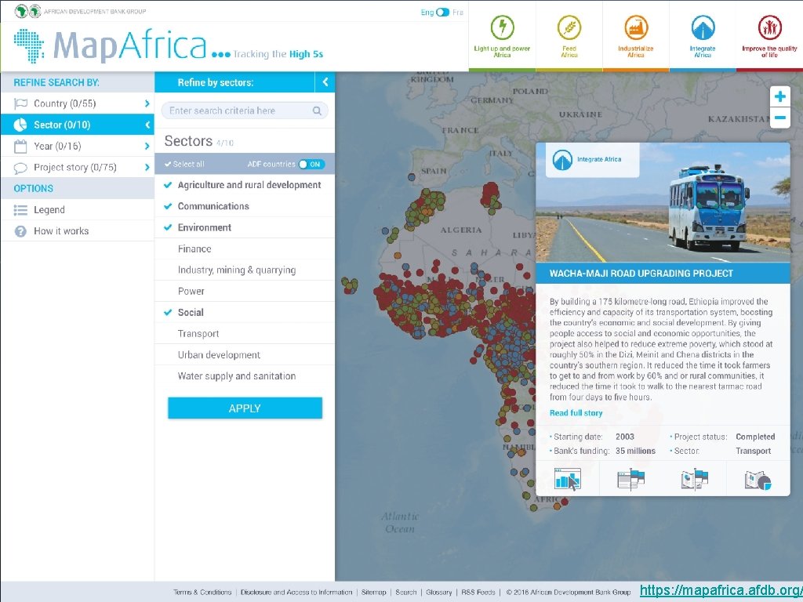Uncheck Communications sector

245,206
